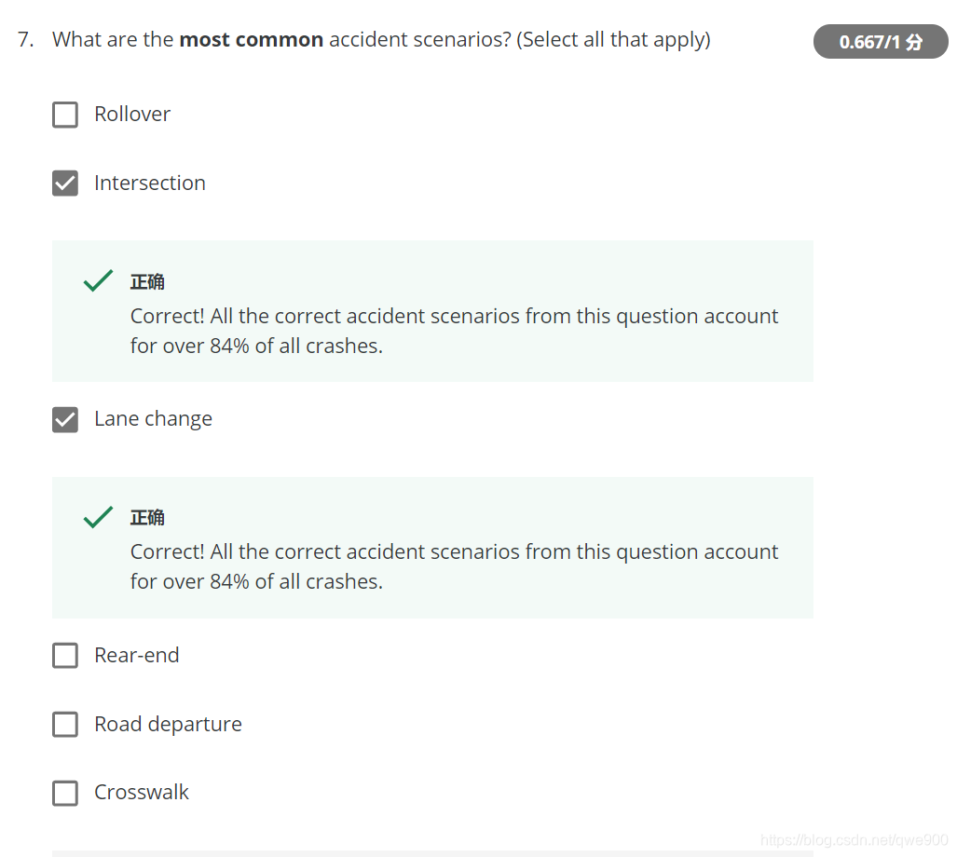Click the Rear-end option label
957x857 pixels.
click(137, 655)
